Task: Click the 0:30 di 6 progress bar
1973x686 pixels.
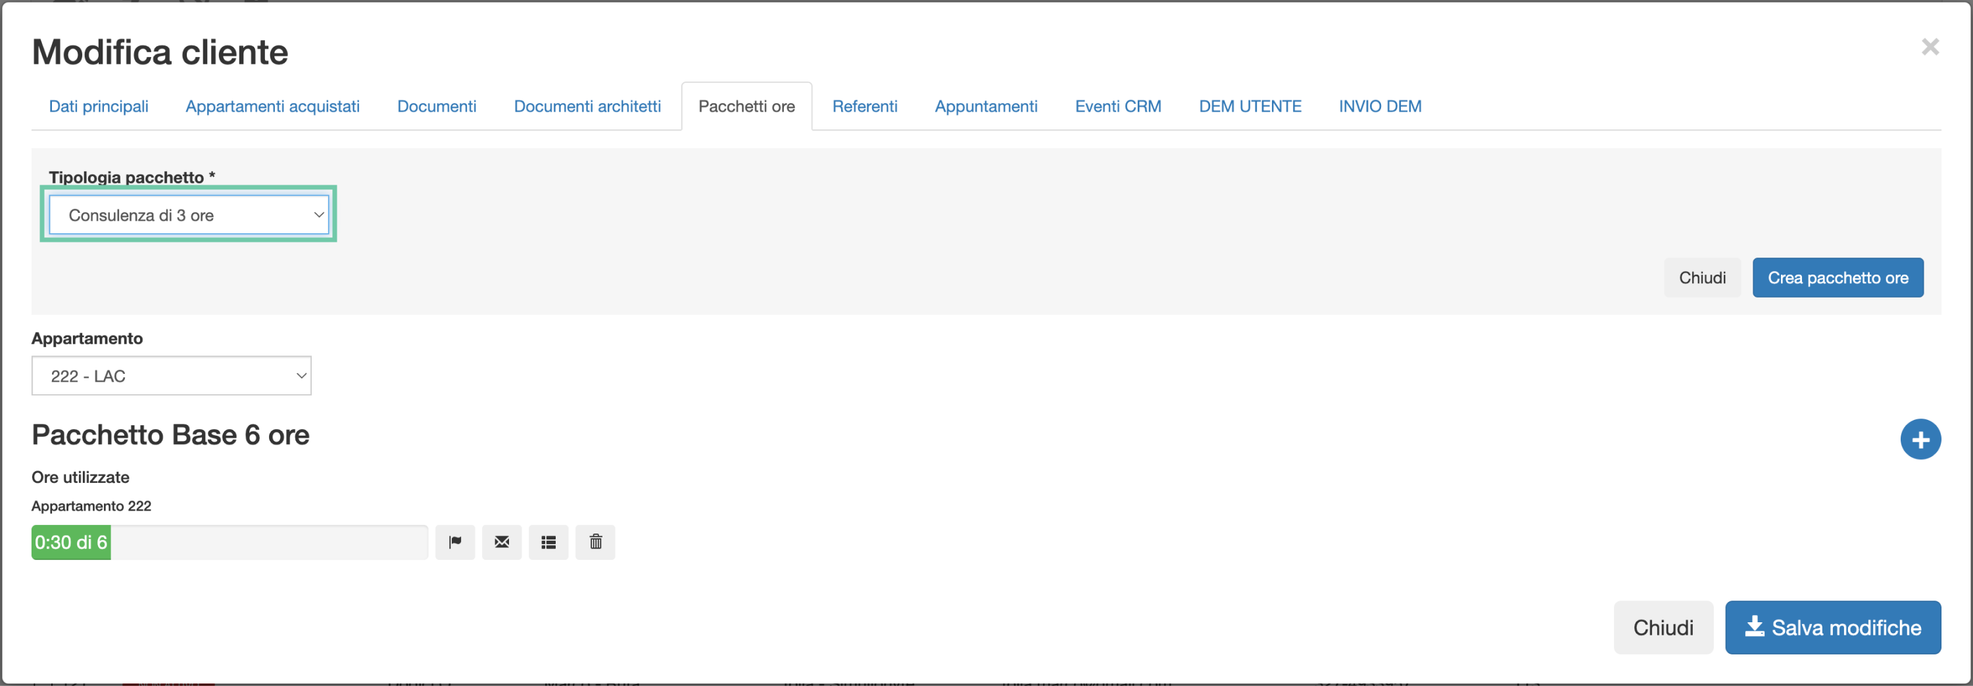Action: (230, 542)
